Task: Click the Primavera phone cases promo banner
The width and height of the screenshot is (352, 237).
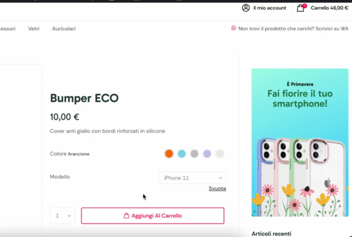Action: 300,143
